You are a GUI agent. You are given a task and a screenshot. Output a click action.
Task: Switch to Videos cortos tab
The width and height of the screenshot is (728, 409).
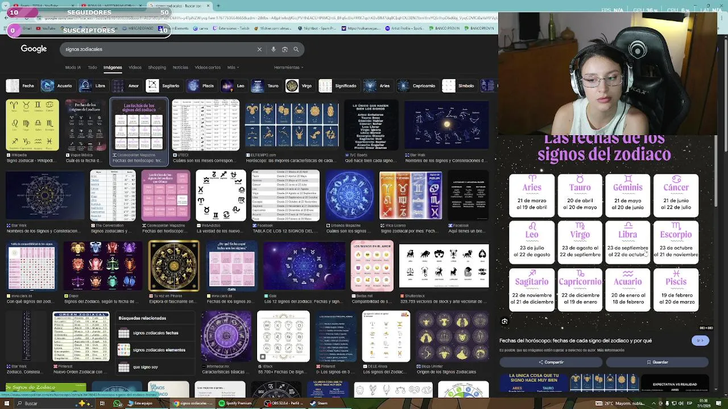click(x=208, y=68)
